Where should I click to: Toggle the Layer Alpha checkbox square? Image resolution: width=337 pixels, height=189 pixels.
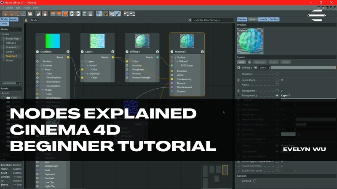click(x=282, y=80)
